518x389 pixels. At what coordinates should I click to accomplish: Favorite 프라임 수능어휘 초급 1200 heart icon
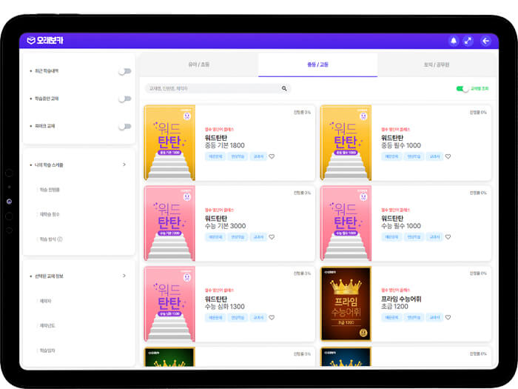(x=448, y=317)
